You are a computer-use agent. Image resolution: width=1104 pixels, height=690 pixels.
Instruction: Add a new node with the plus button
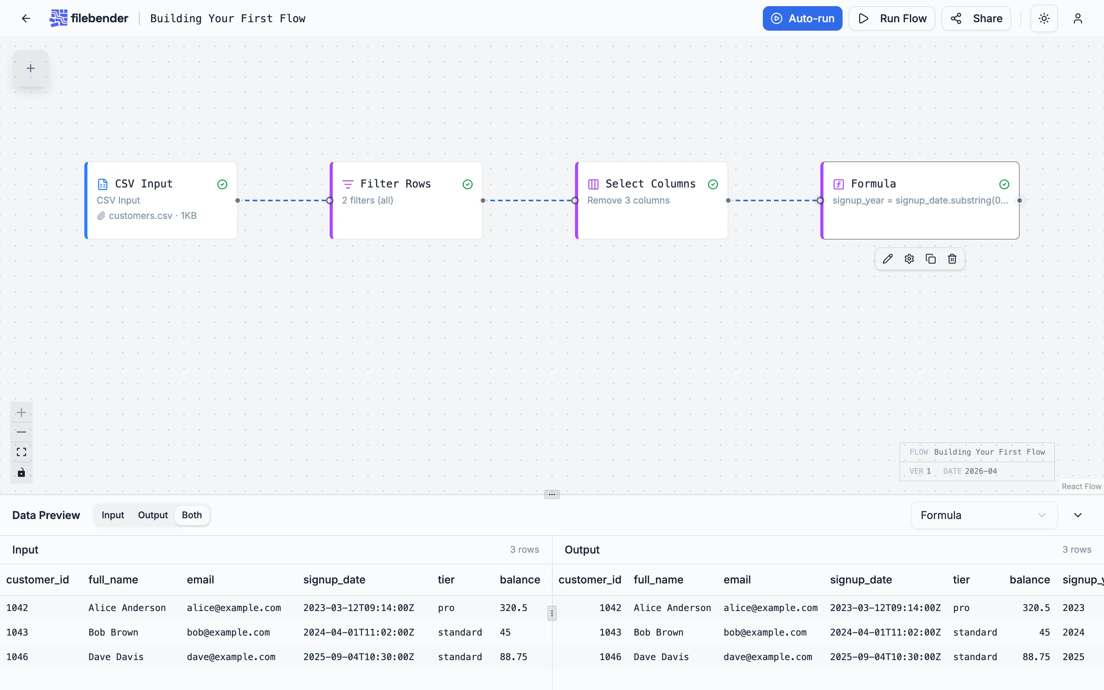tap(31, 68)
